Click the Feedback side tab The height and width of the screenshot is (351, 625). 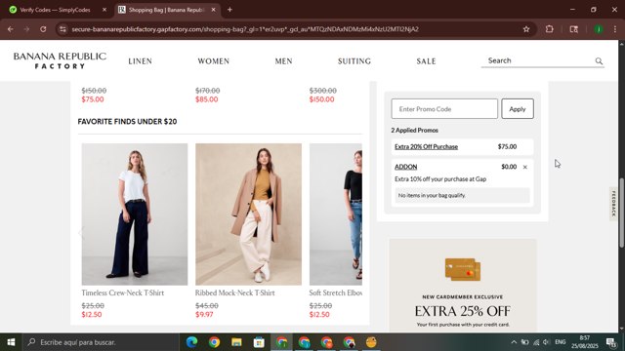[x=613, y=204]
